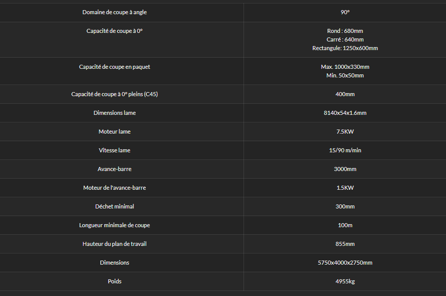The height and width of the screenshot is (296, 446).
Task: Select the '15/90 m/min' blade speed value
Action: click(345, 150)
